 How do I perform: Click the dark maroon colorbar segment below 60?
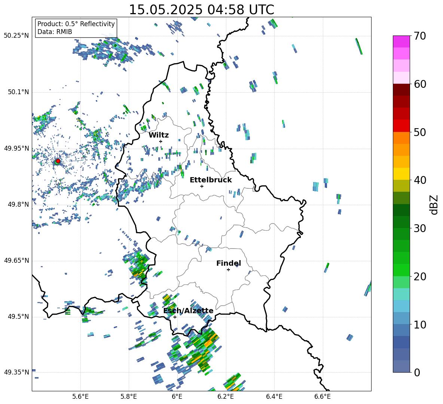coord(401,90)
